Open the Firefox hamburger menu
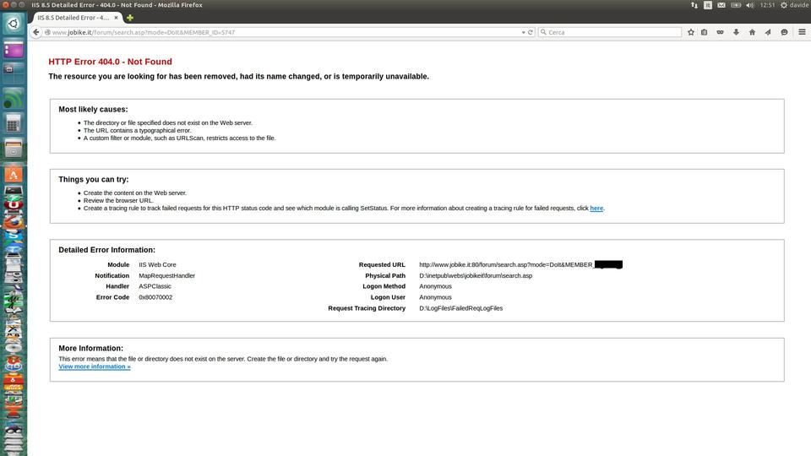Viewport: 811px width, 456px height. 803,32
